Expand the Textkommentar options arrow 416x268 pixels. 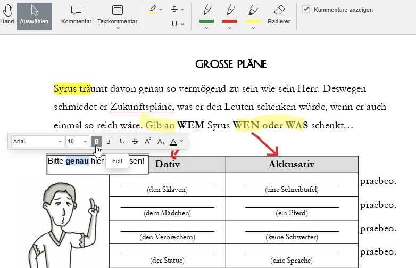tap(118, 28)
